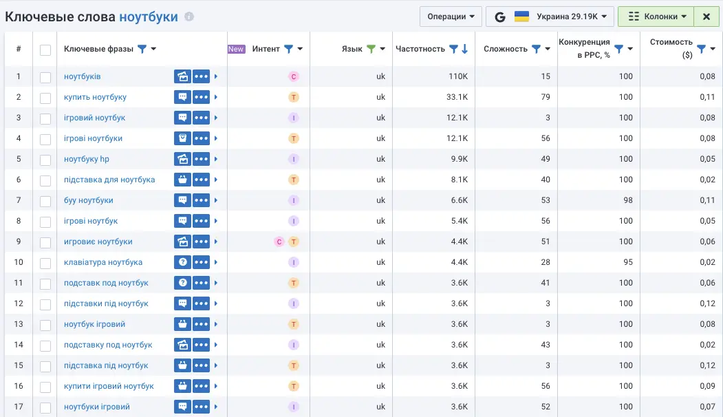Click the question mark icon next to "клавіатура ноутбука"

(x=182, y=262)
